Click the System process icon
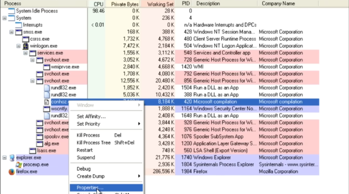349x194 pixels. click(11, 18)
